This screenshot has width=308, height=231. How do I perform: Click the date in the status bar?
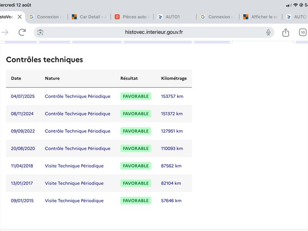(15, 5)
